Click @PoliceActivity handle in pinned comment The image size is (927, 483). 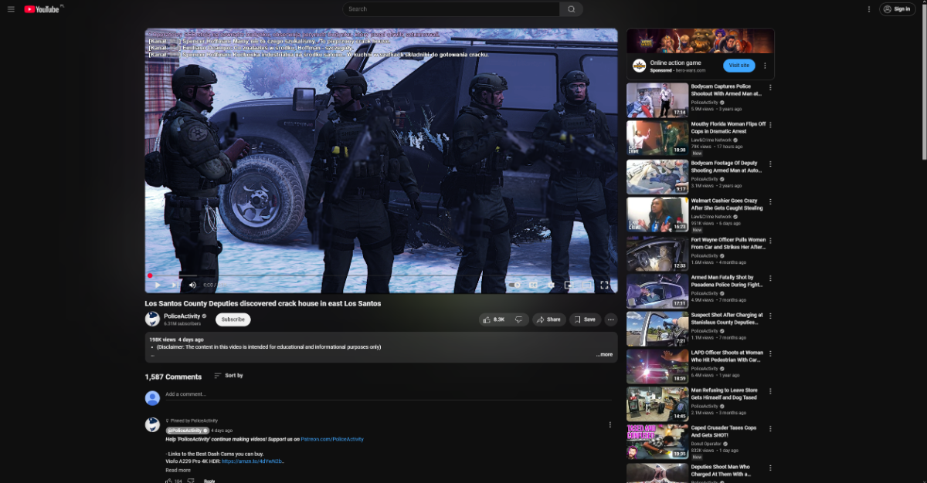[187, 431]
